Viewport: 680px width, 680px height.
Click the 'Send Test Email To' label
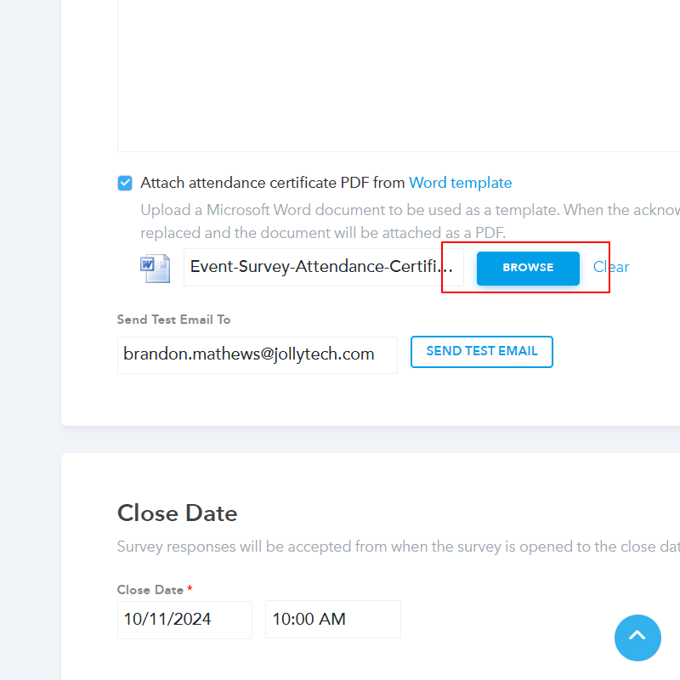173,320
